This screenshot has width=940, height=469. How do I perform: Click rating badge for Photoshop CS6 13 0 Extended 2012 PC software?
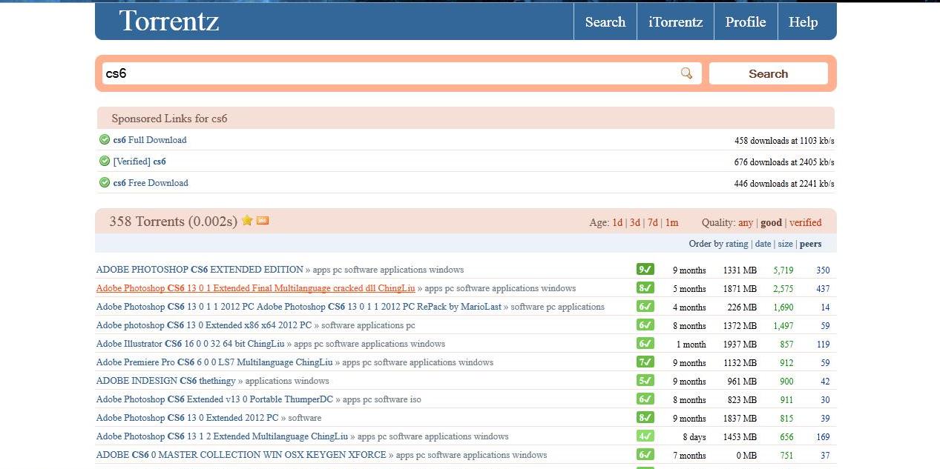click(x=645, y=418)
